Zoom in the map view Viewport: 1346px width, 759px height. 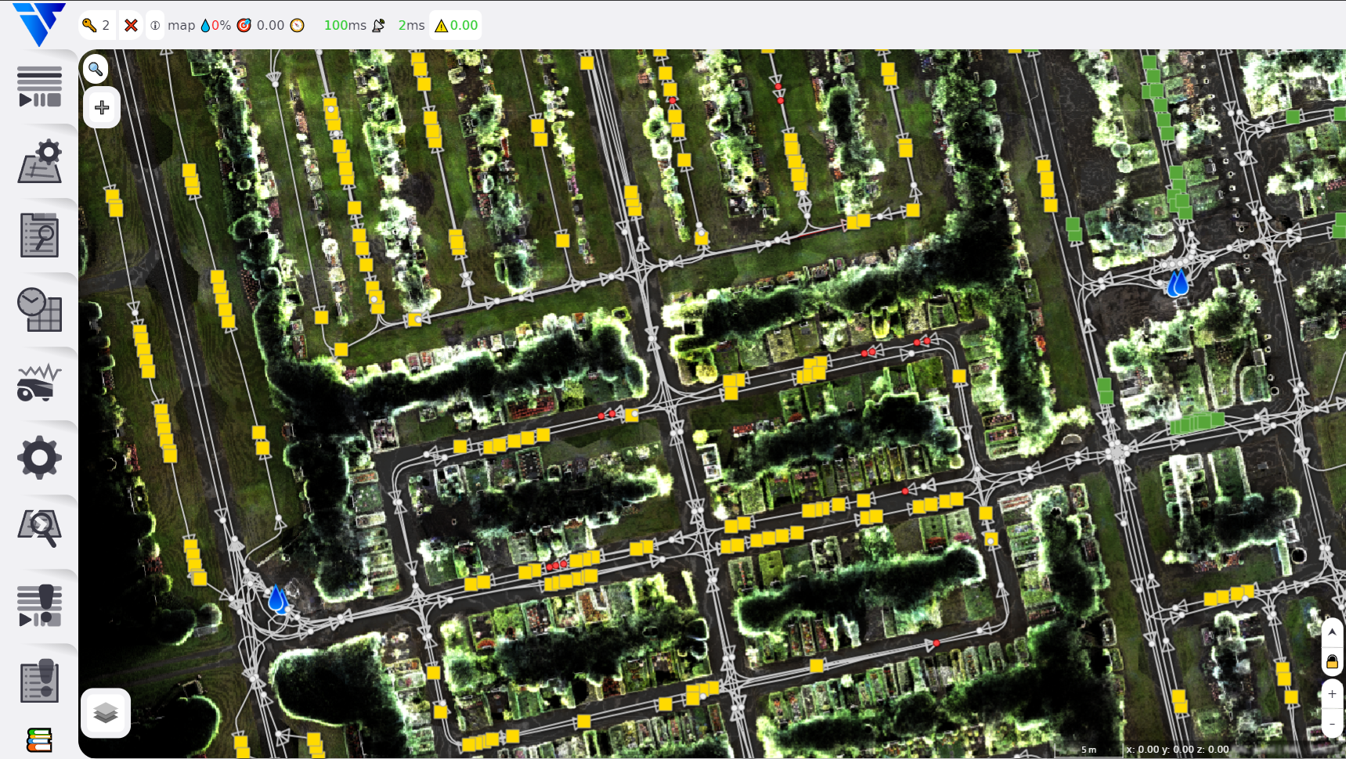[1332, 694]
